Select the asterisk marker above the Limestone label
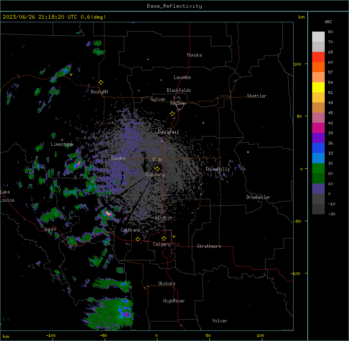349x341 pixels. (62, 140)
